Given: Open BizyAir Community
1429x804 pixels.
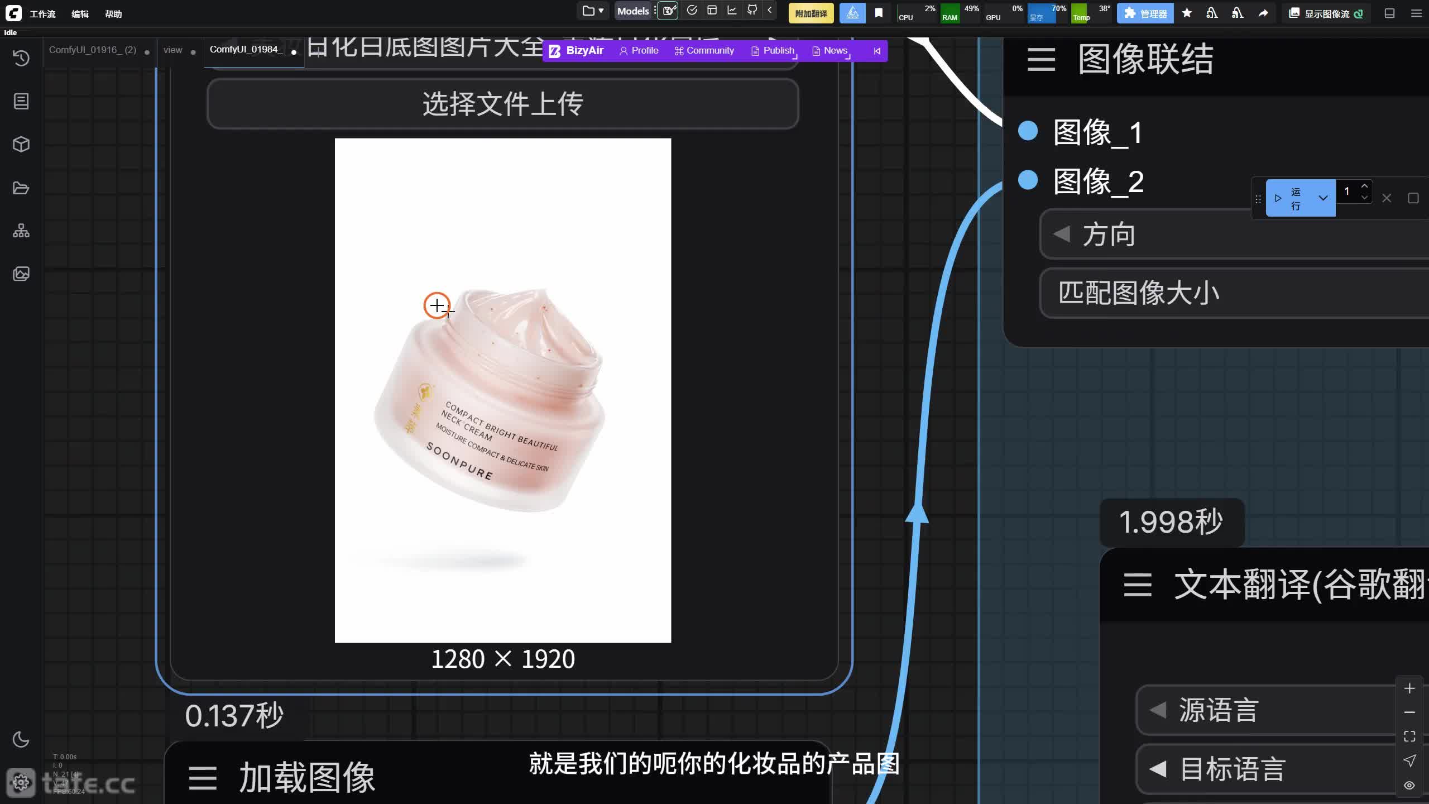Looking at the screenshot, I should [x=704, y=51].
